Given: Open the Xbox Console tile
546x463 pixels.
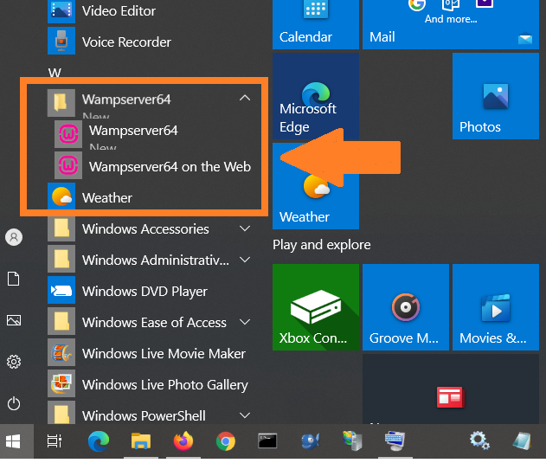Looking at the screenshot, I should pyautogui.click(x=315, y=307).
